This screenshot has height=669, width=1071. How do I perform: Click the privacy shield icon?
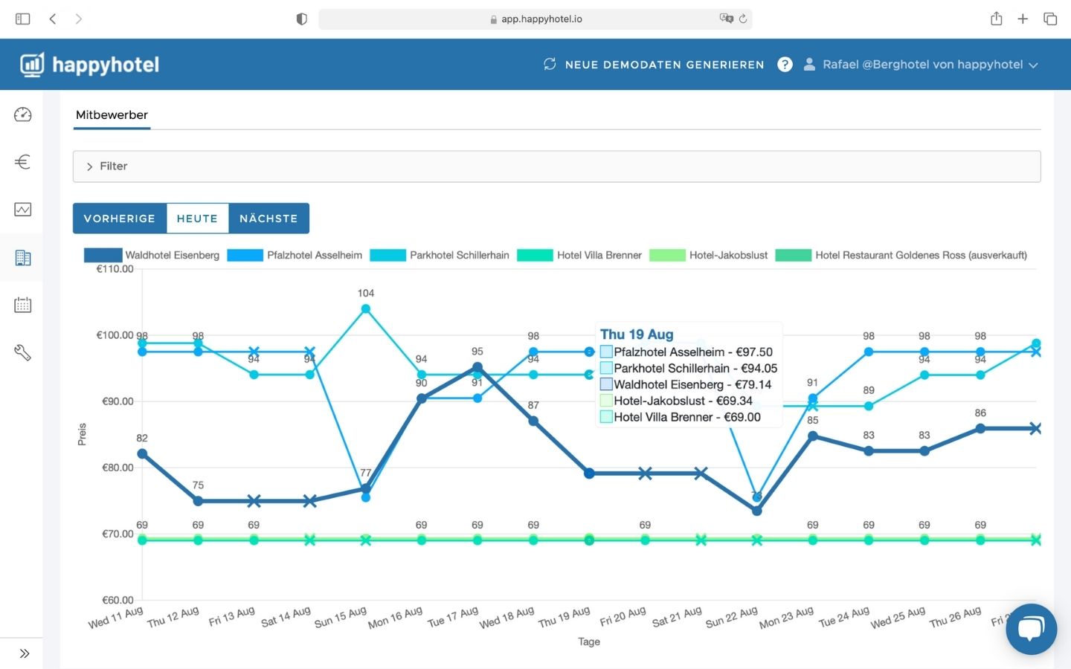[301, 19]
